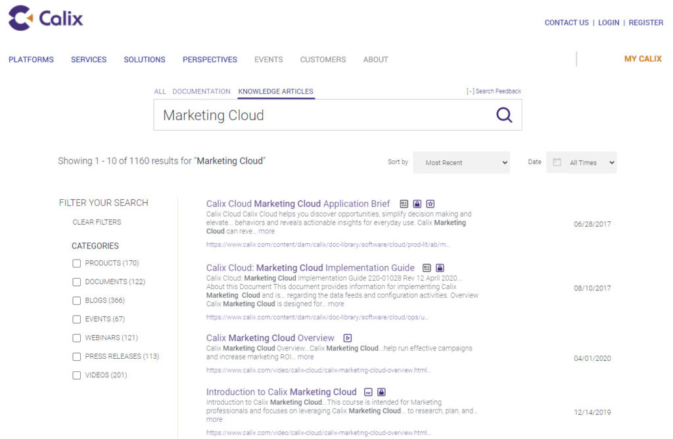The image size is (673, 439).
Task: Open Calix Cloud Marketing Cloud Application Brief result
Action: tap(298, 204)
